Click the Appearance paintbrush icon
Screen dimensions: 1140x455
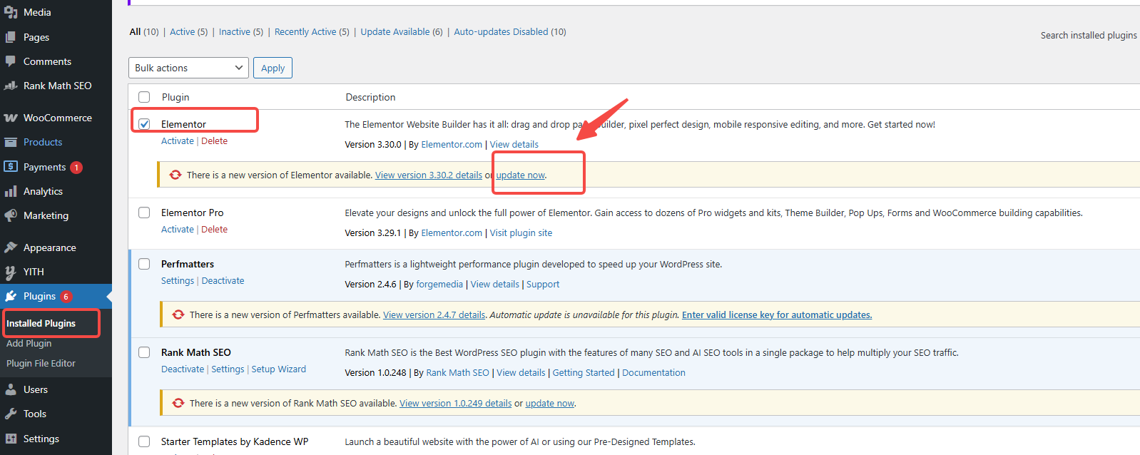point(11,247)
